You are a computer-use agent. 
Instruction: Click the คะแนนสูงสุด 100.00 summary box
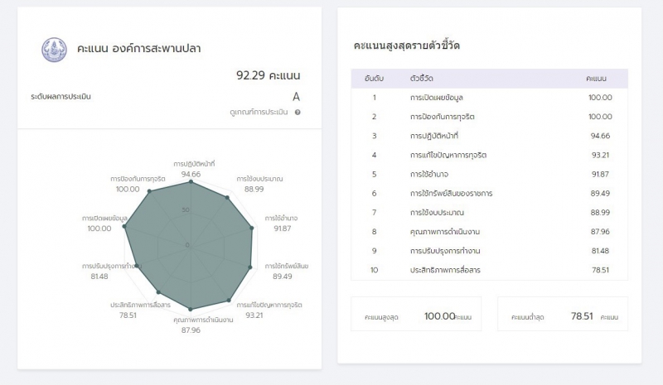pyautogui.click(x=416, y=315)
